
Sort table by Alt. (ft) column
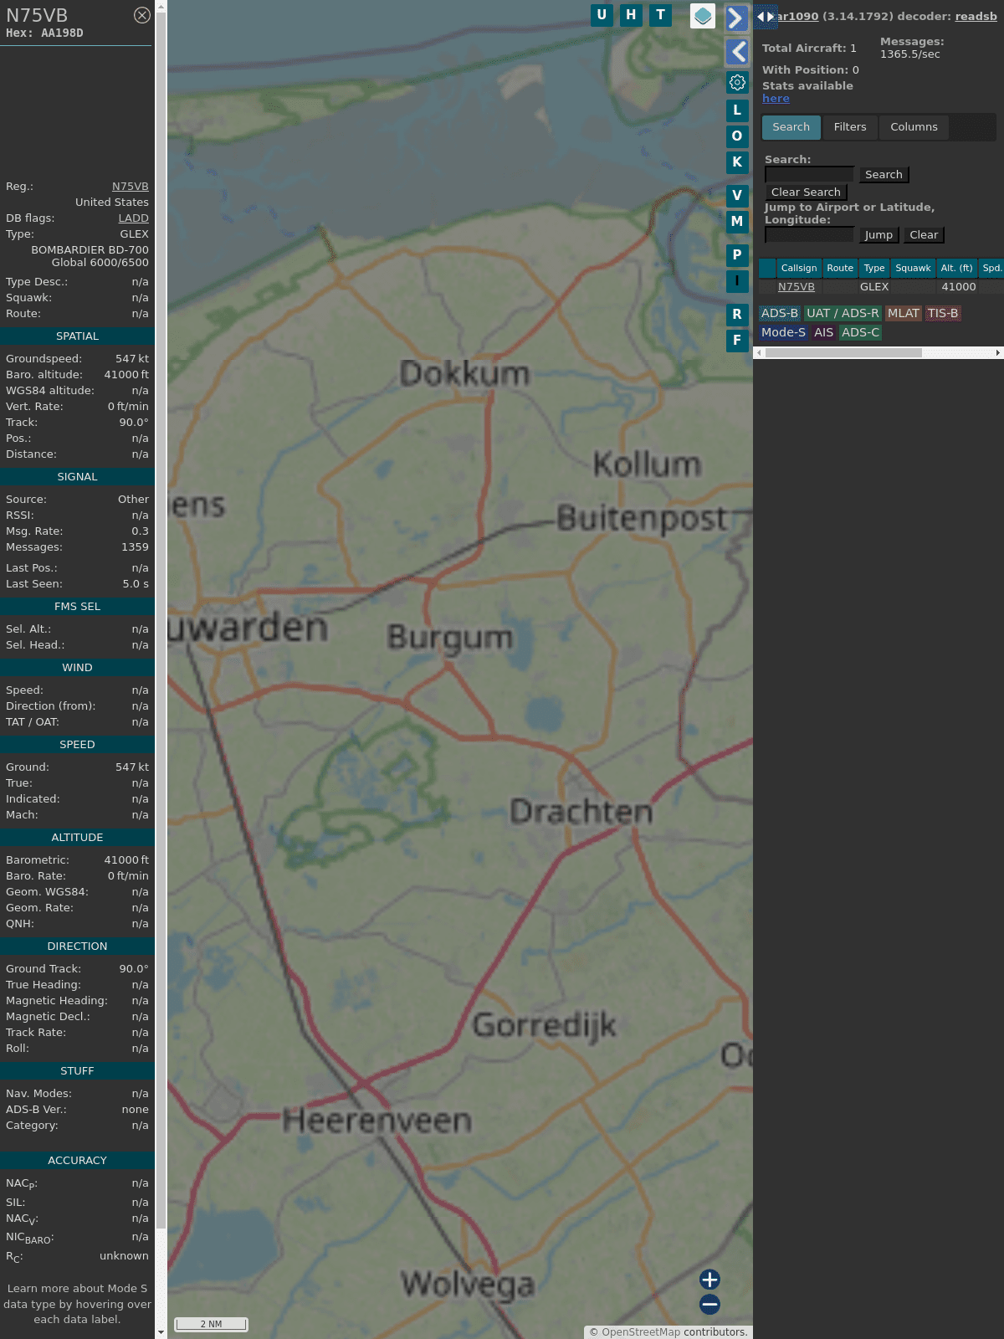956,269
